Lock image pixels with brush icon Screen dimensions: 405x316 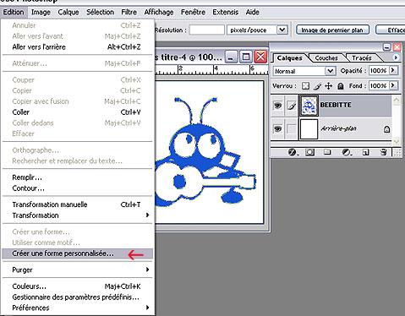(317, 85)
